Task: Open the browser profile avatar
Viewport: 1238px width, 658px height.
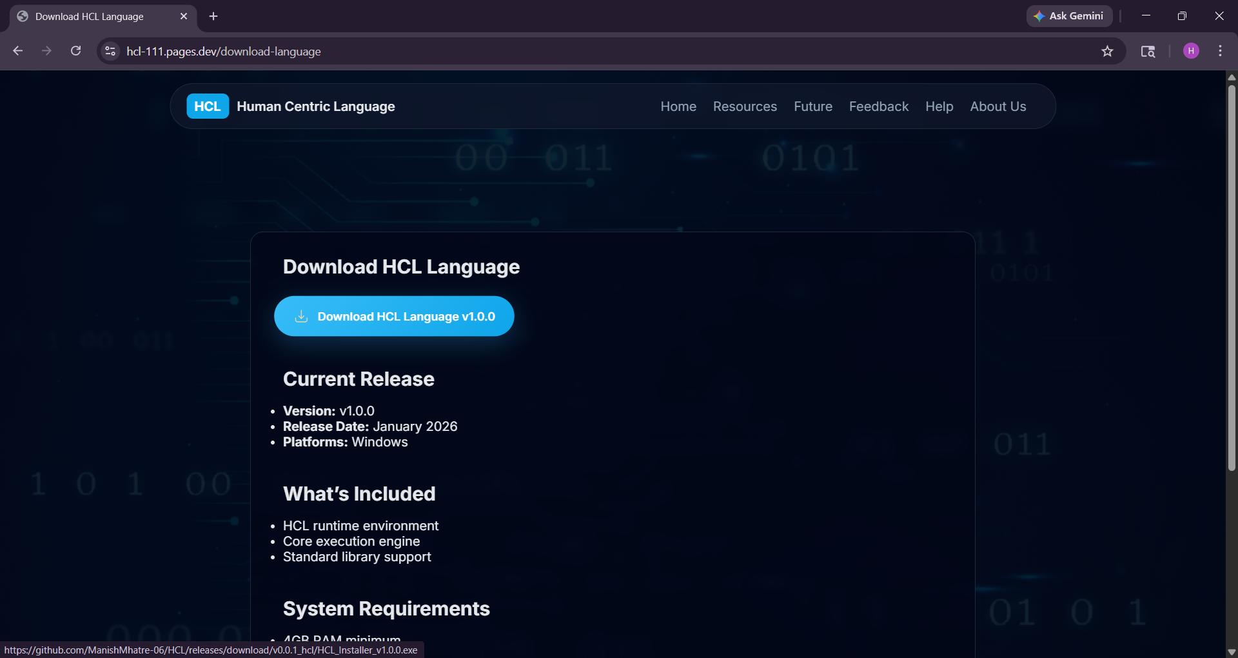Action: pos(1191,51)
